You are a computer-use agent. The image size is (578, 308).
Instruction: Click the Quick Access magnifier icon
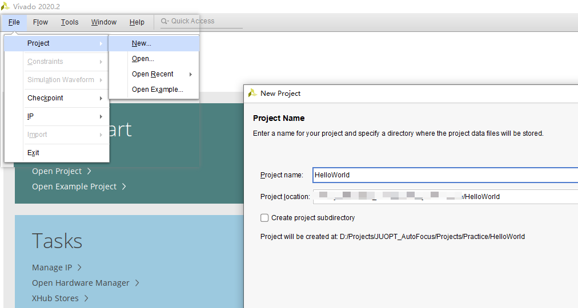tap(164, 21)
